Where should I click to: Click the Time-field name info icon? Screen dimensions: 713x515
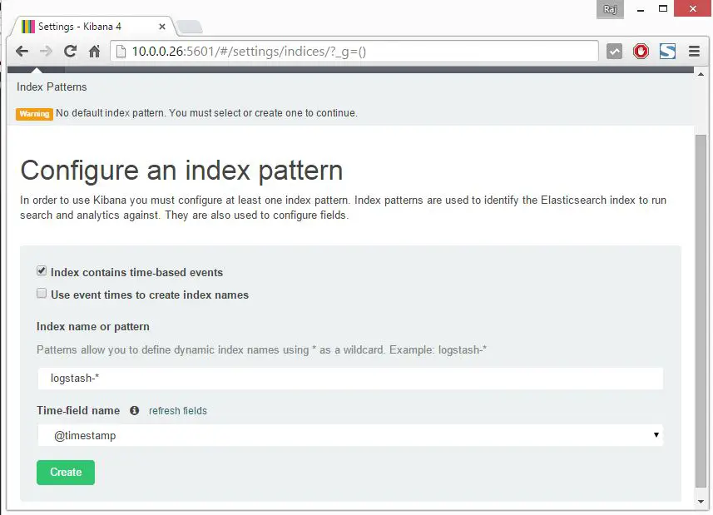[x=134, y=410]
